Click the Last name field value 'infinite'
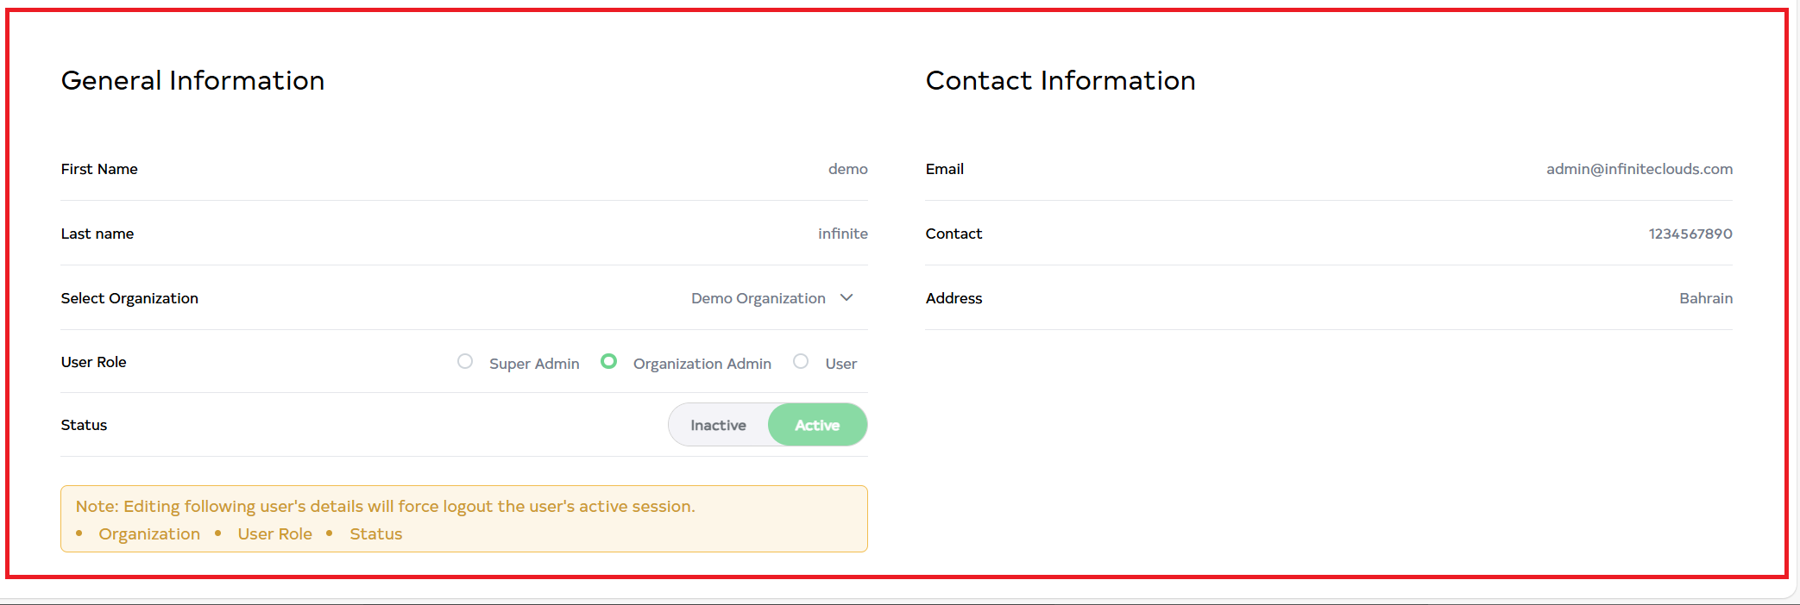 842,234
